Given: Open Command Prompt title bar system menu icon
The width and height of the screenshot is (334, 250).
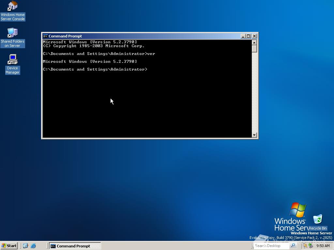Looking at the screenshot, I should tap(45, 36).
